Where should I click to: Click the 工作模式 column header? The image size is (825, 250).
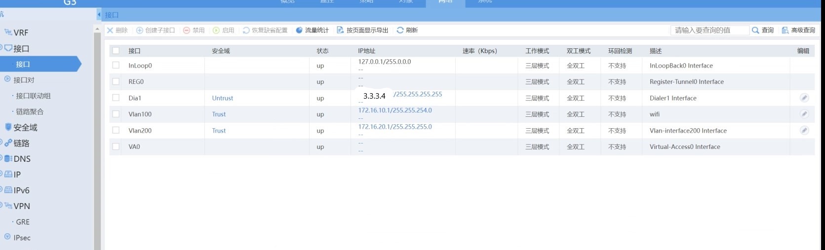(537, 51)
